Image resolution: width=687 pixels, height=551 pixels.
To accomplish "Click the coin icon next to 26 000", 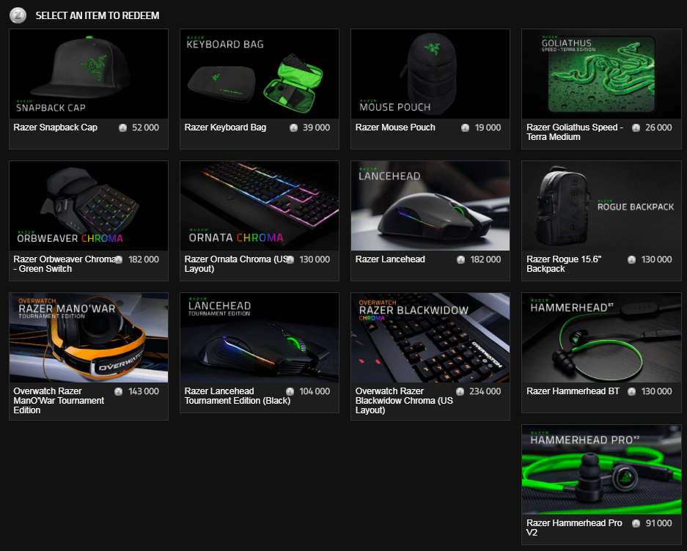I will point(636,127).
